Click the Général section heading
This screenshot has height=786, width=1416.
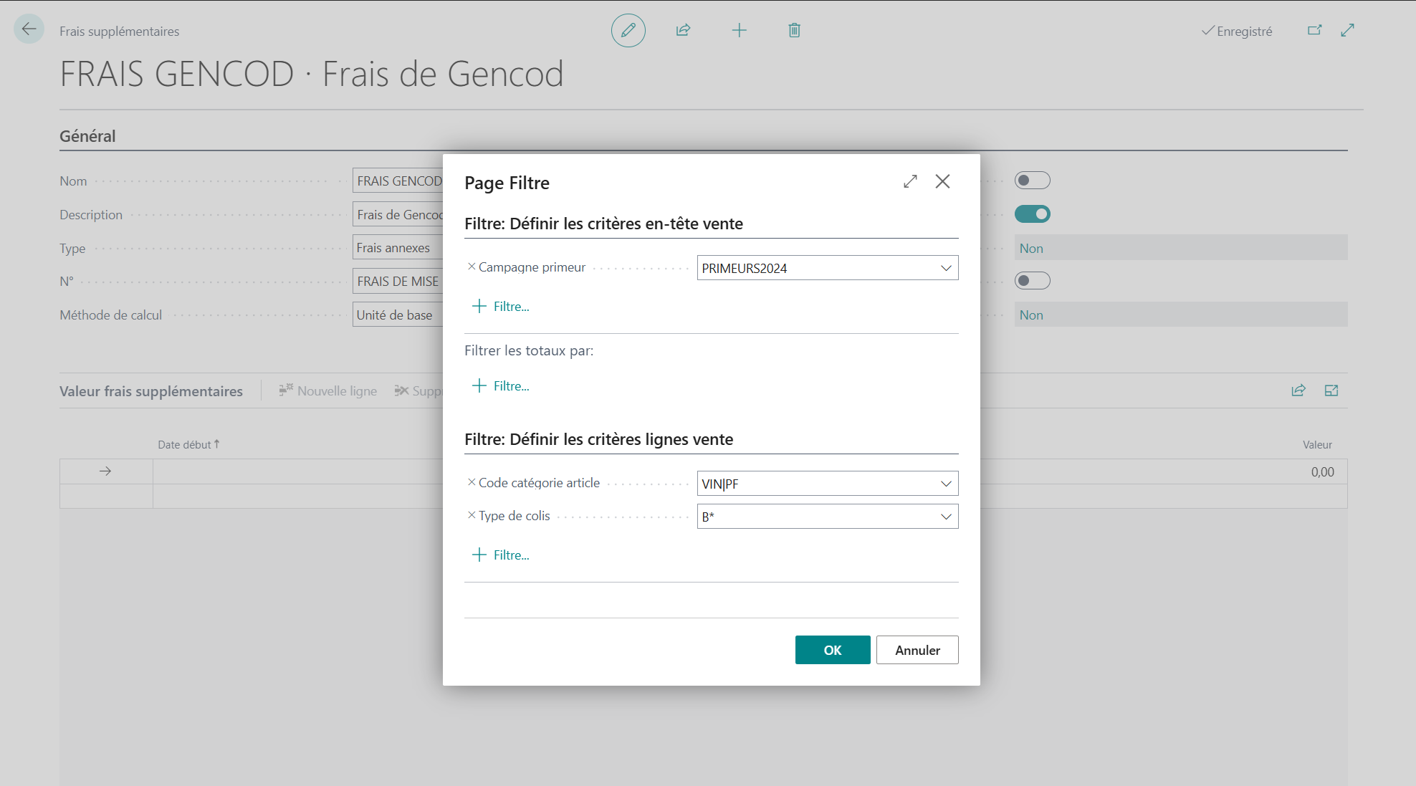click(x=87, y=136)
